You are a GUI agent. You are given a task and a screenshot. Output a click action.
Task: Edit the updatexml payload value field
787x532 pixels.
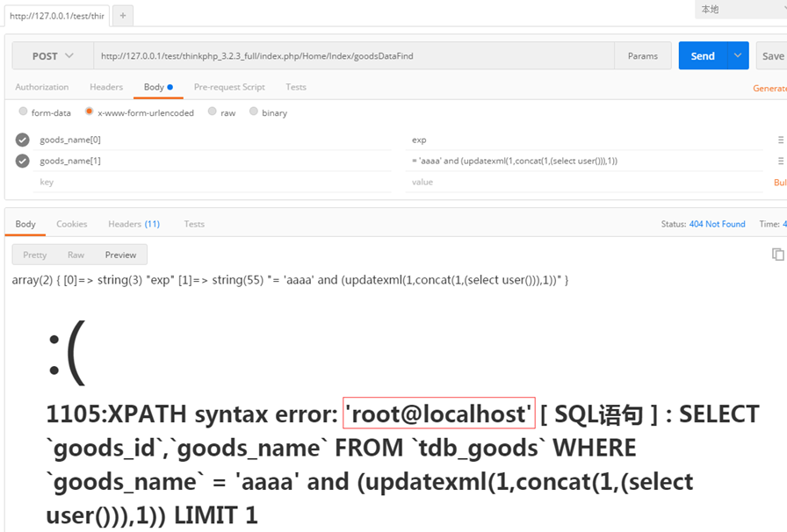tap(584, 162)
